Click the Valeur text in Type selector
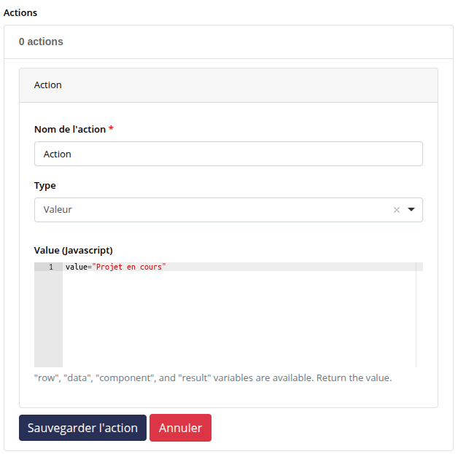This screenshot has height=454, width=458. pos(58,210)
